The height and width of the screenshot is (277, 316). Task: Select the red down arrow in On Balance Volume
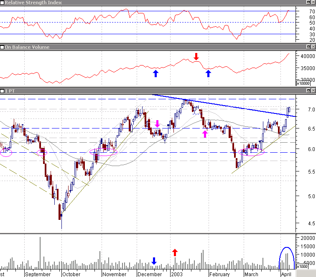click(196, 57)
